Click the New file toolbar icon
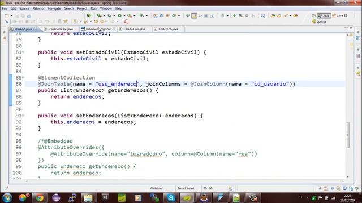The height and width of the screenshot is (203, 362). 7,16
